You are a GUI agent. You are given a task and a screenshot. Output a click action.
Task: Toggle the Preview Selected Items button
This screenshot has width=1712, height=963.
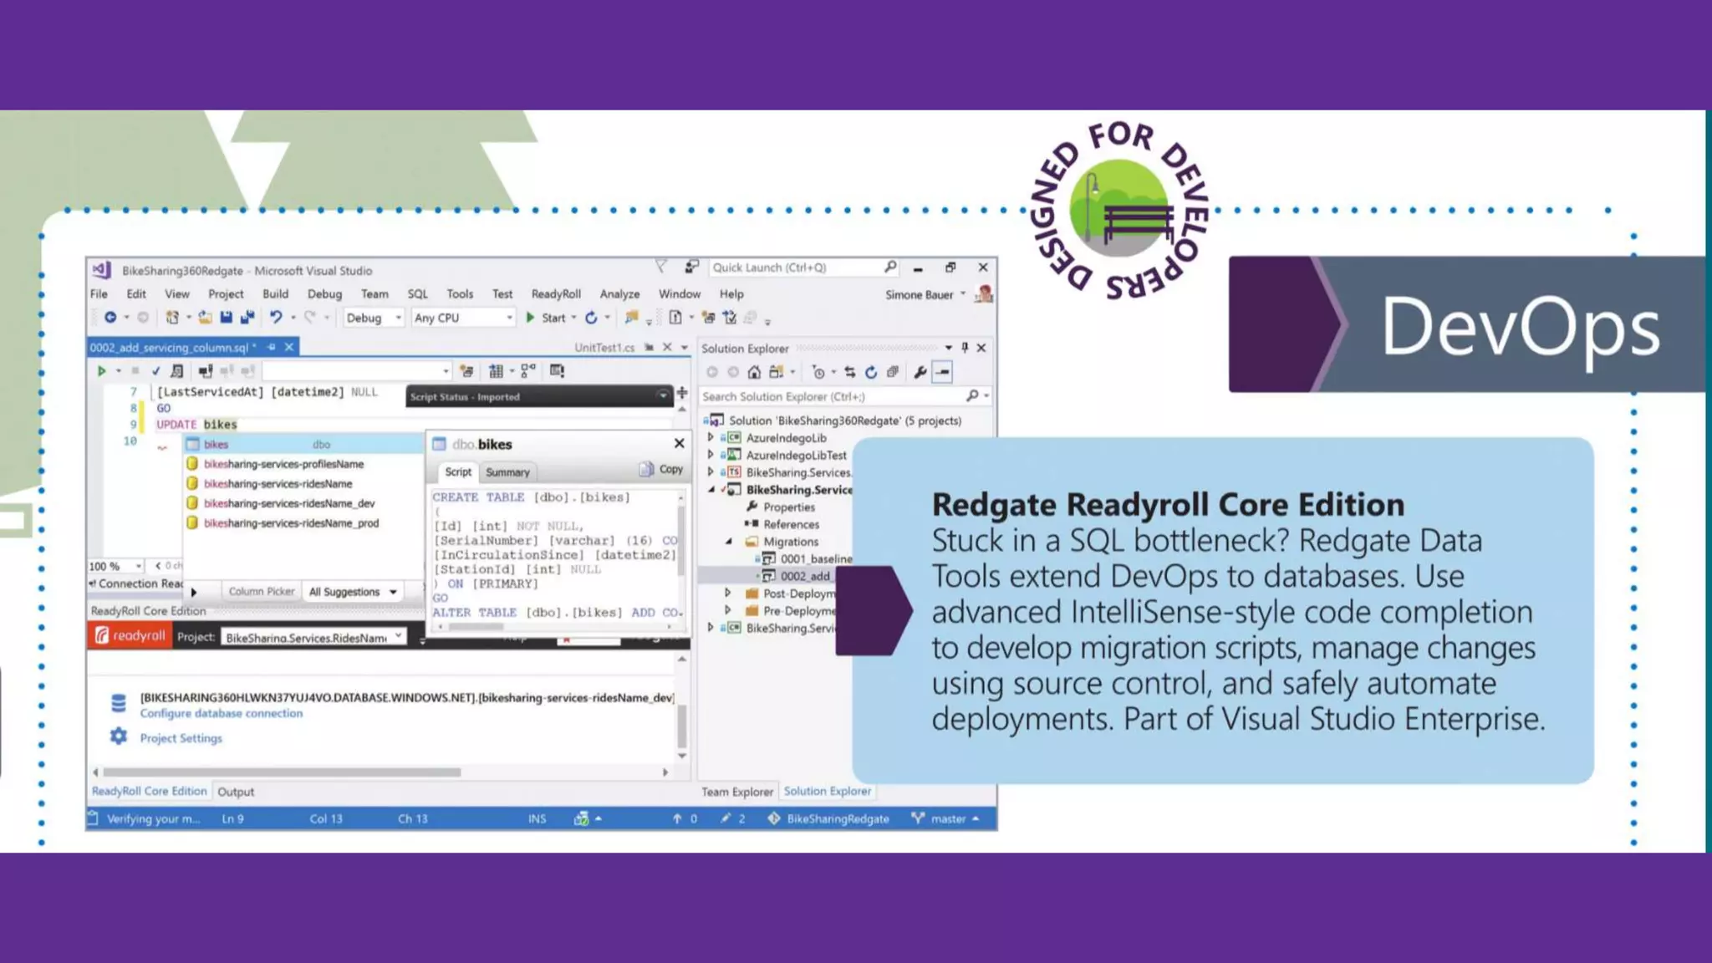942,372
